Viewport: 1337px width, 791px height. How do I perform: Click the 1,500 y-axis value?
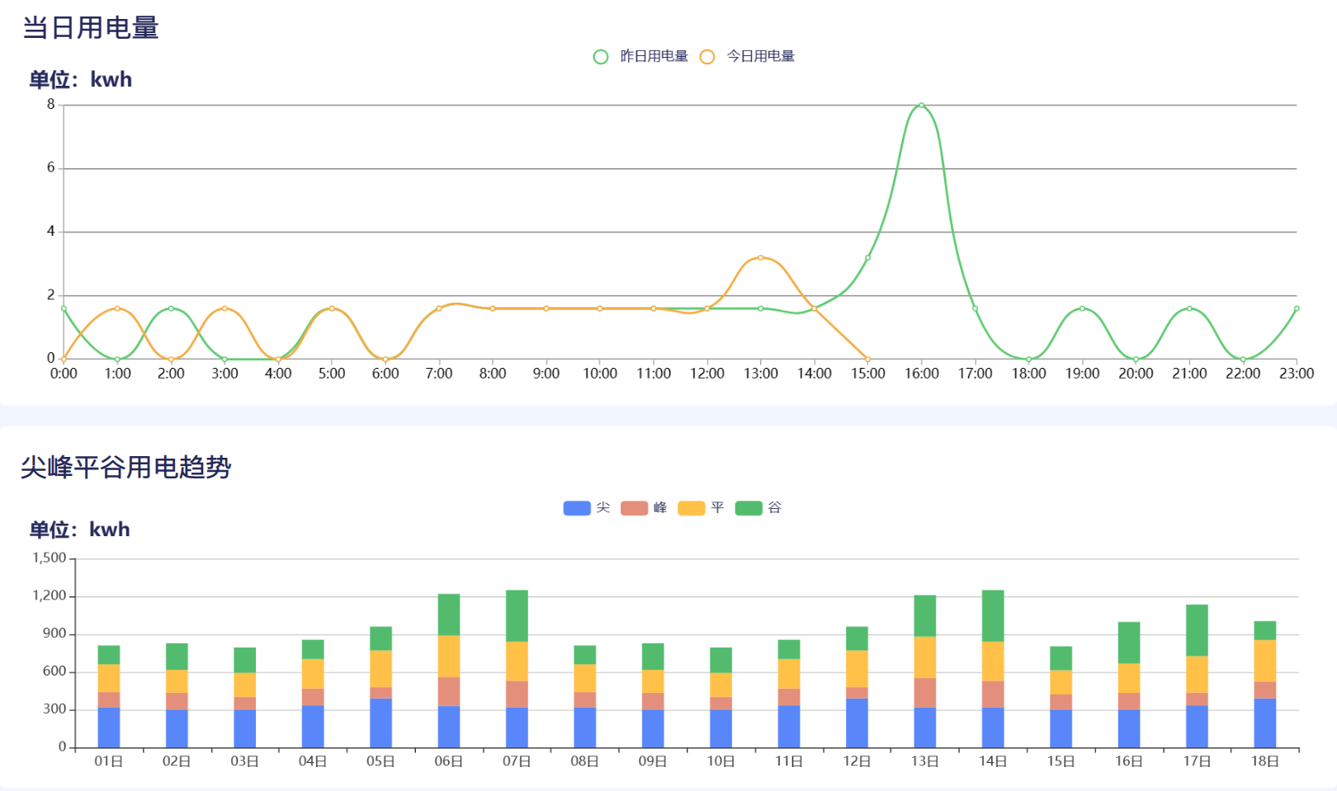tap(50, 558)
